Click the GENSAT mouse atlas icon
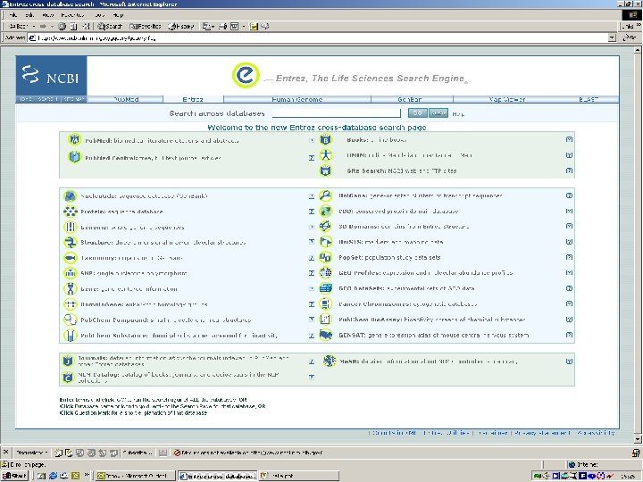The width and height of the screenshot is (643, 482). click(326, 335)
